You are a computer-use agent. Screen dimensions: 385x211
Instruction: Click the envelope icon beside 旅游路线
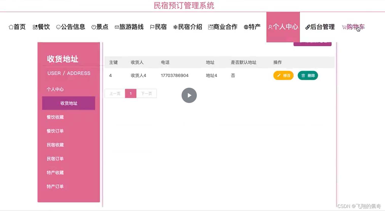tap(117, 27)
